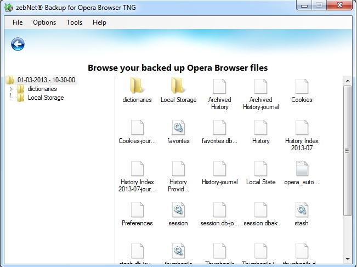This screenshot has width=357, height=267.
Task: Select the Cookies-jour... file icon
Action: click(137, 127)
